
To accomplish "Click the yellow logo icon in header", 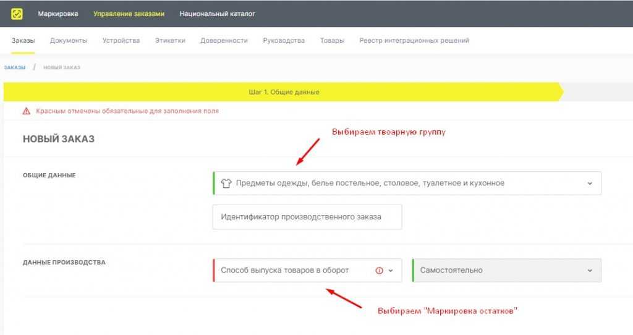I will (x=17, y=14).
